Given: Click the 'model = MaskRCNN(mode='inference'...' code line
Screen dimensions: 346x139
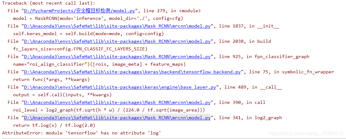Looking at the screenshot, I should point(98,18).
